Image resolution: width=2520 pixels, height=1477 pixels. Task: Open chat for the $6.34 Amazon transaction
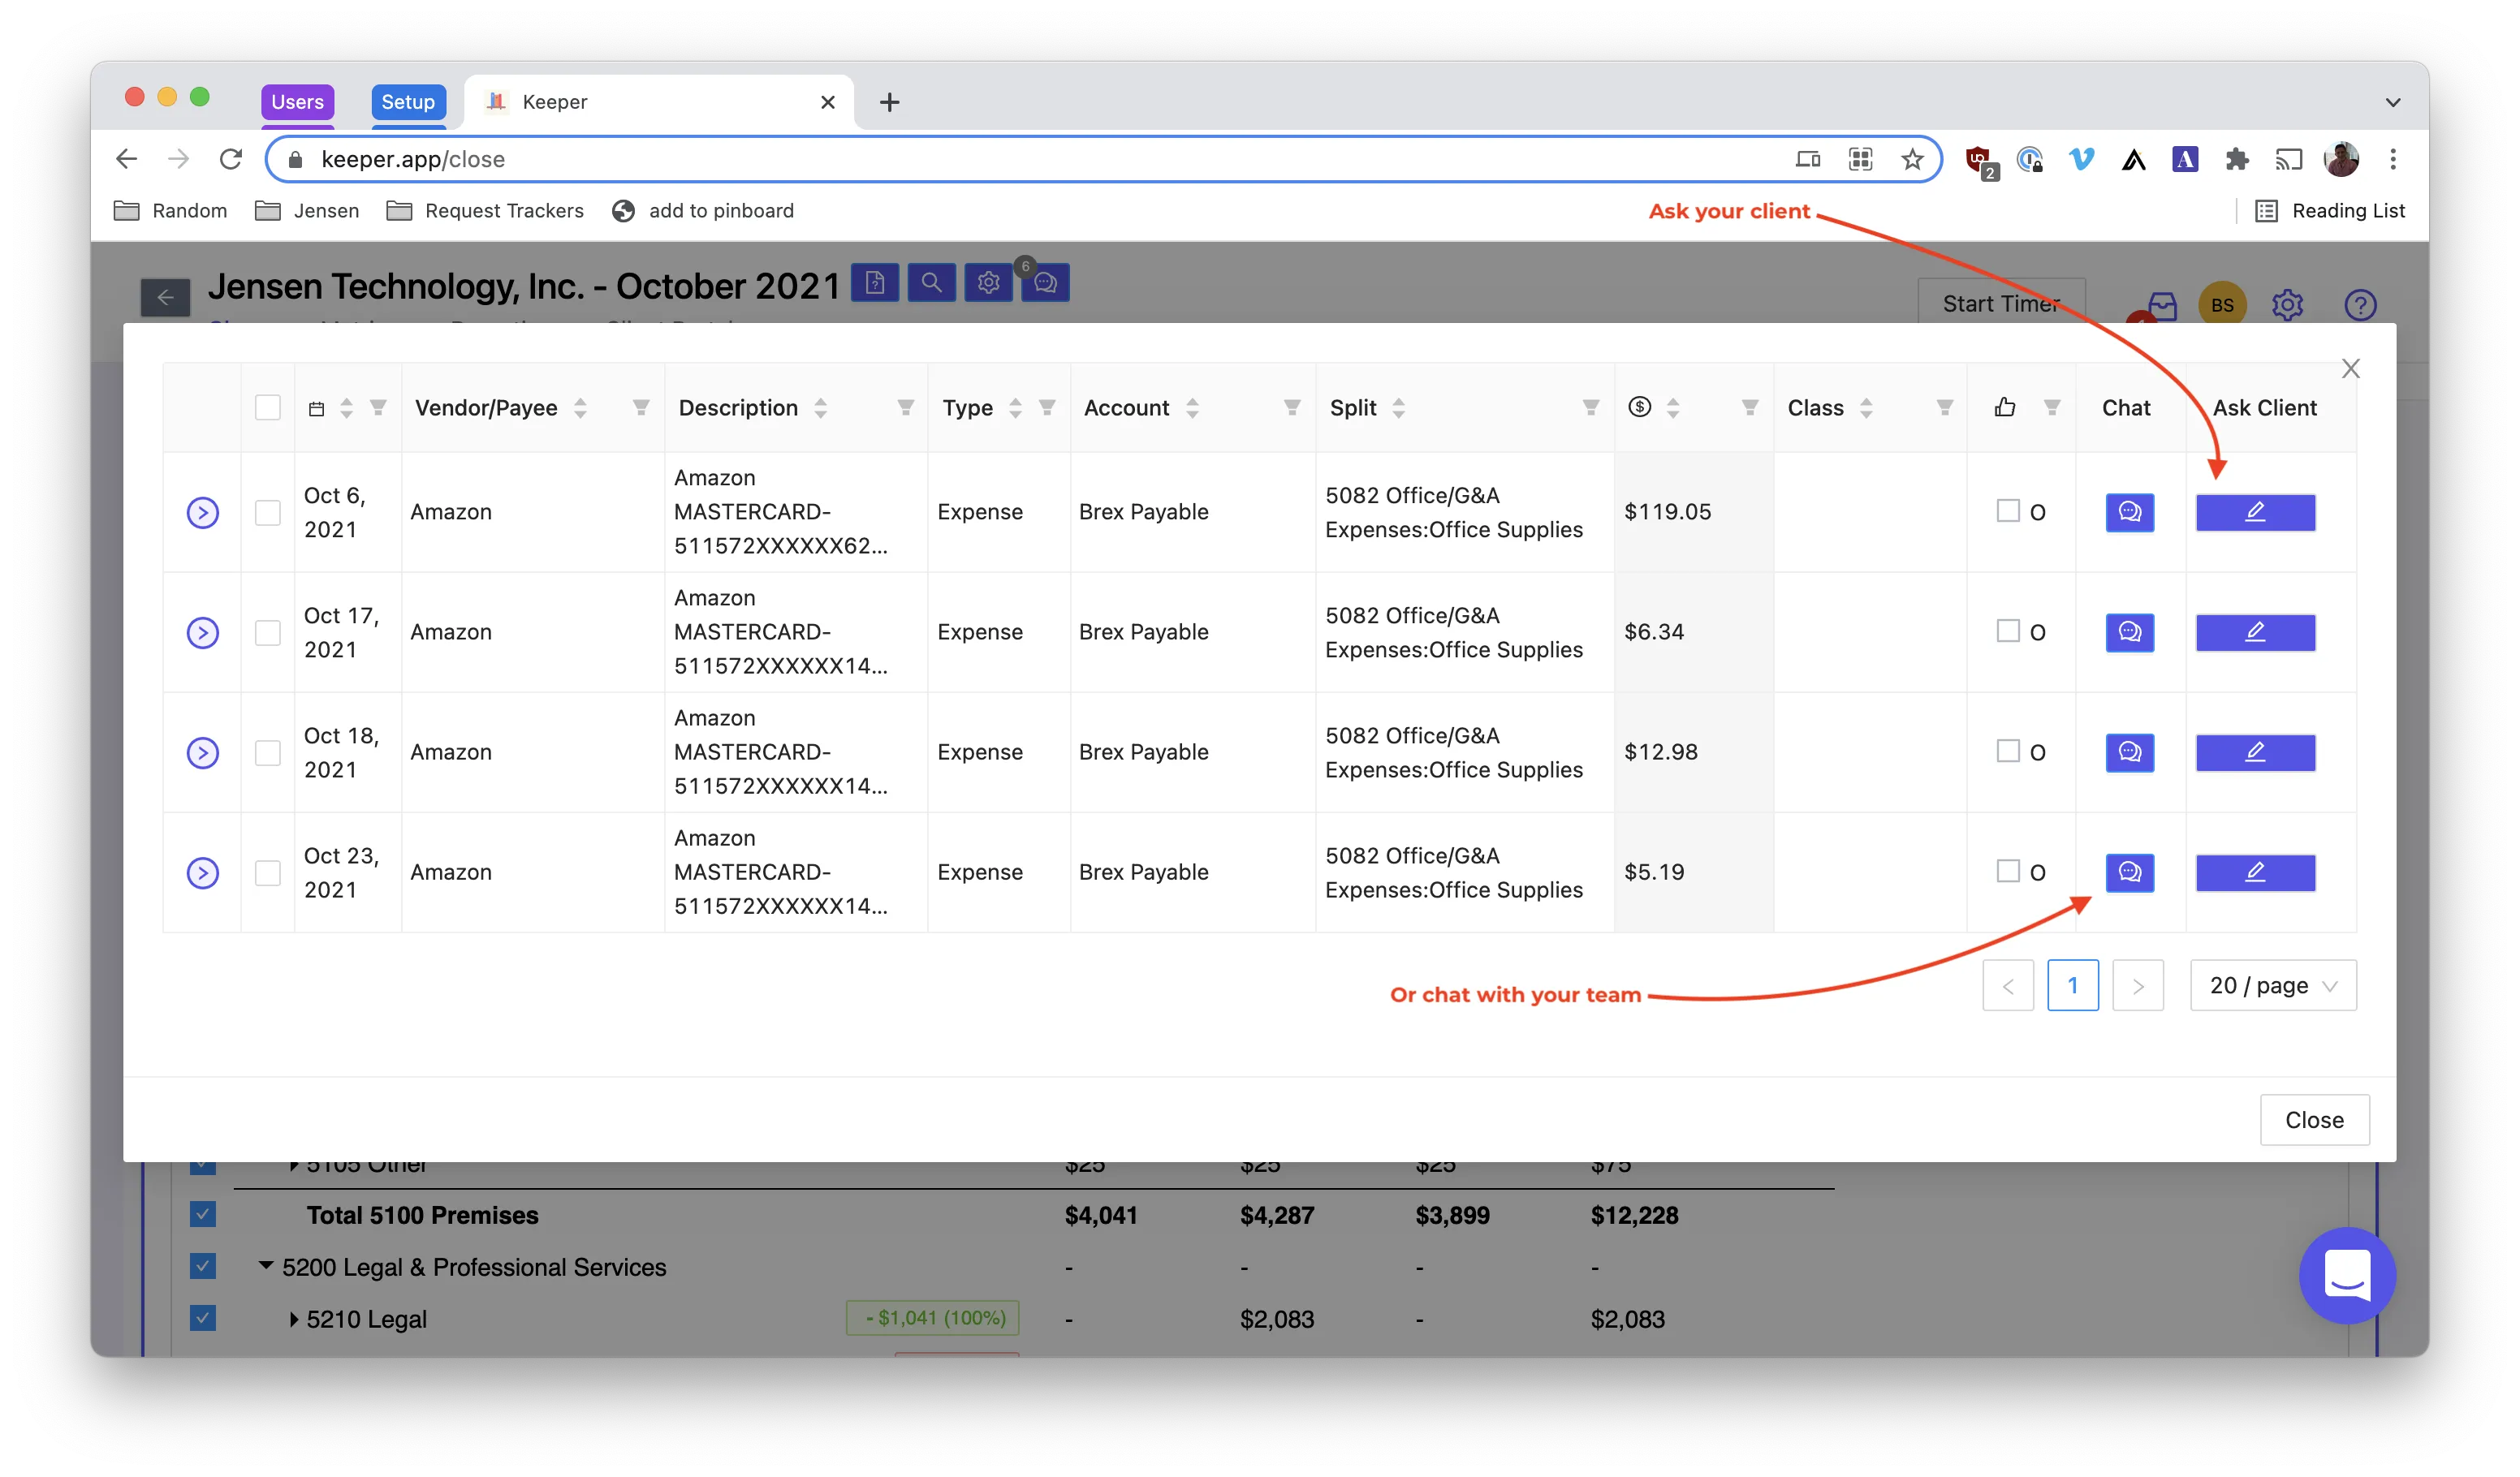pyautogui.click(x=2129, y=631)
